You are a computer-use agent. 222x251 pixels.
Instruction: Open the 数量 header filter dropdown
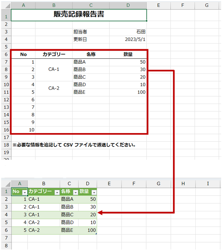pyautogui.click(x=94, y=192)
